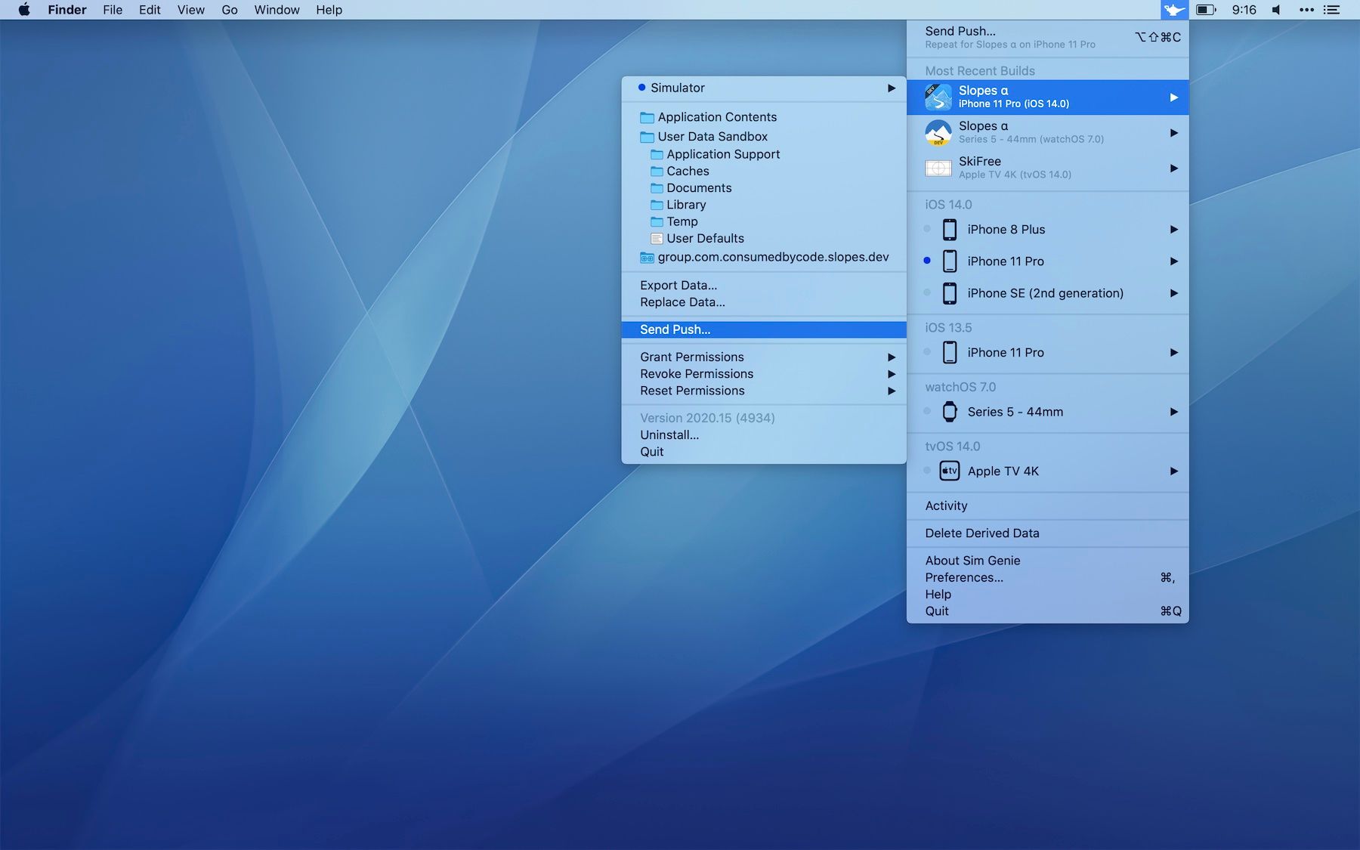The image size is (1360, 850).
Task: Quit Sim Genie from main menu
Action: pyautogui.click(x=1047, y=611)
